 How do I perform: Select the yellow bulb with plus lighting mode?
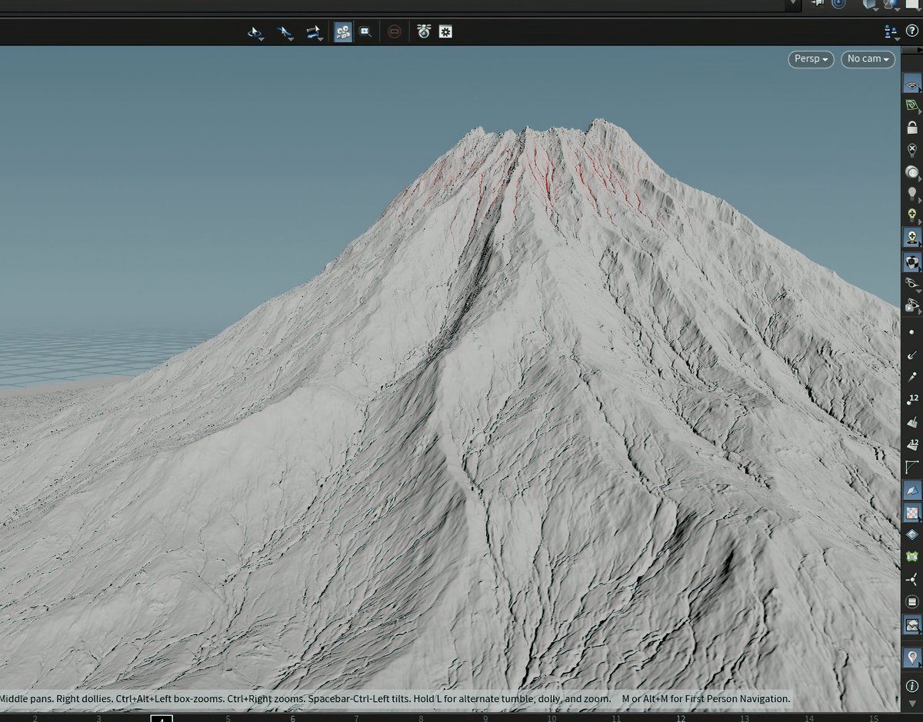pos(911,215)
